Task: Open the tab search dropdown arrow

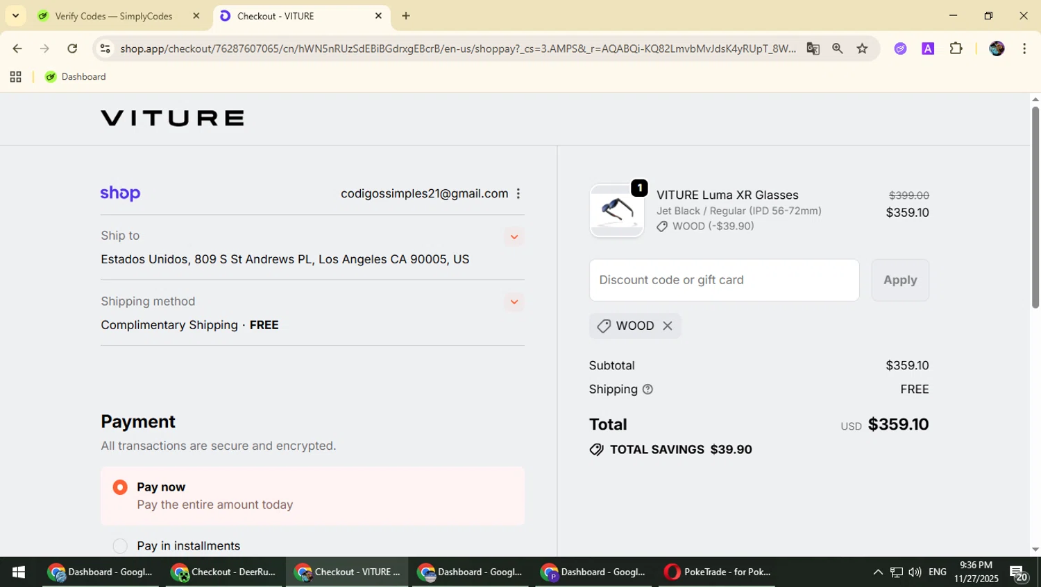Action: point(15,15)
